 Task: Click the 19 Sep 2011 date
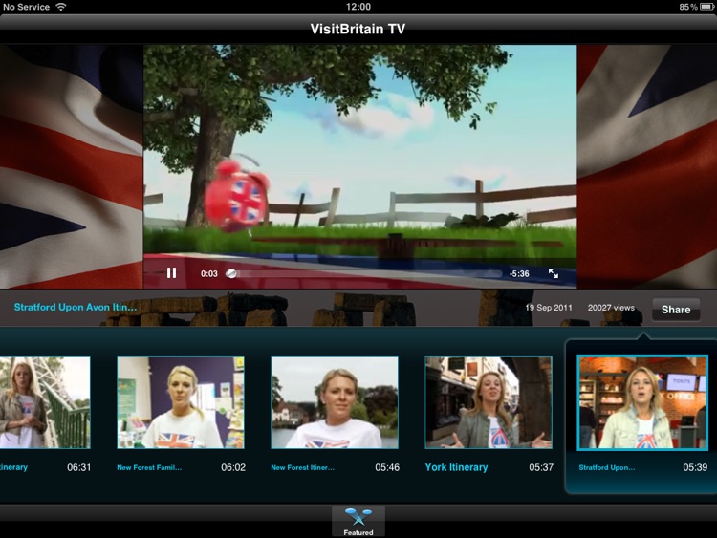point(549,308)
